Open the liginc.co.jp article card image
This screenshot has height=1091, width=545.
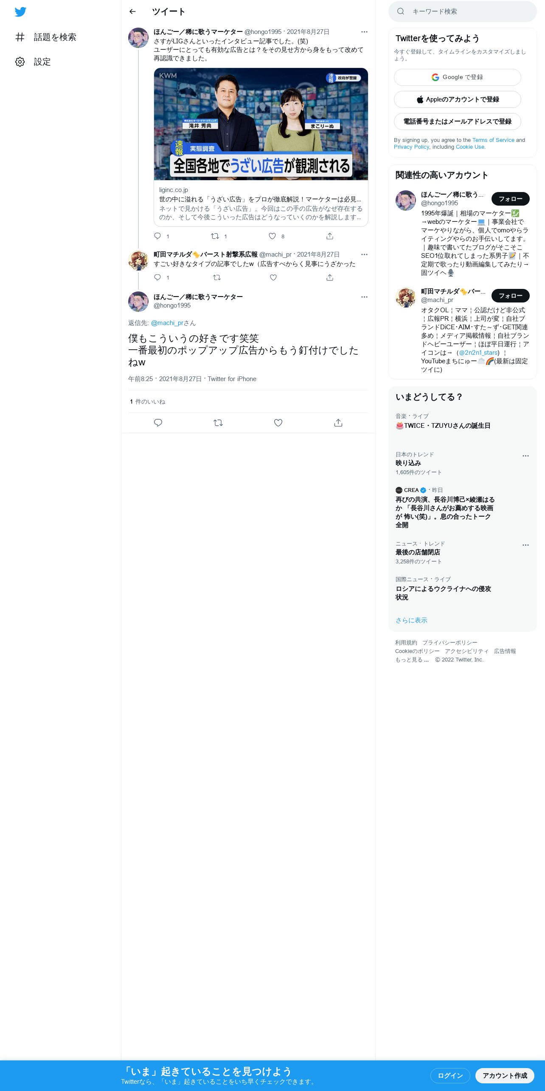tap(261, 124)
